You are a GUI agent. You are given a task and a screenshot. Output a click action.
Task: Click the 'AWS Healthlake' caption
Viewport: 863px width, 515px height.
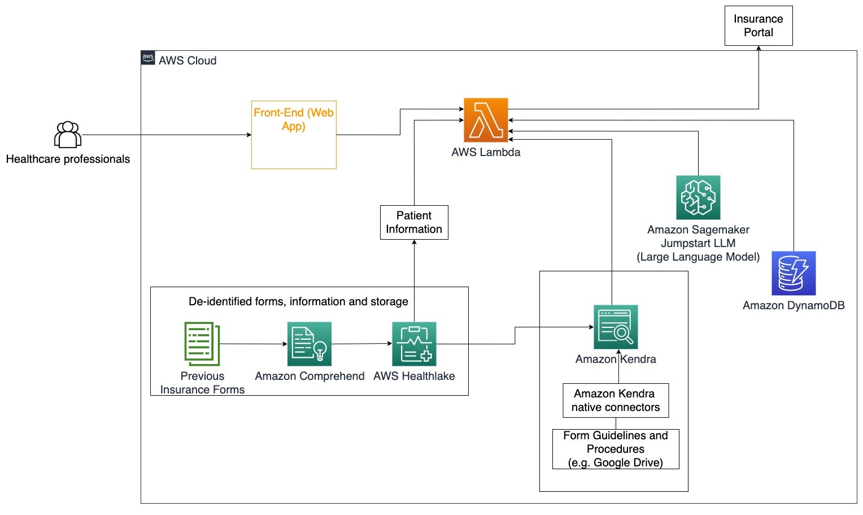(414, 376)
